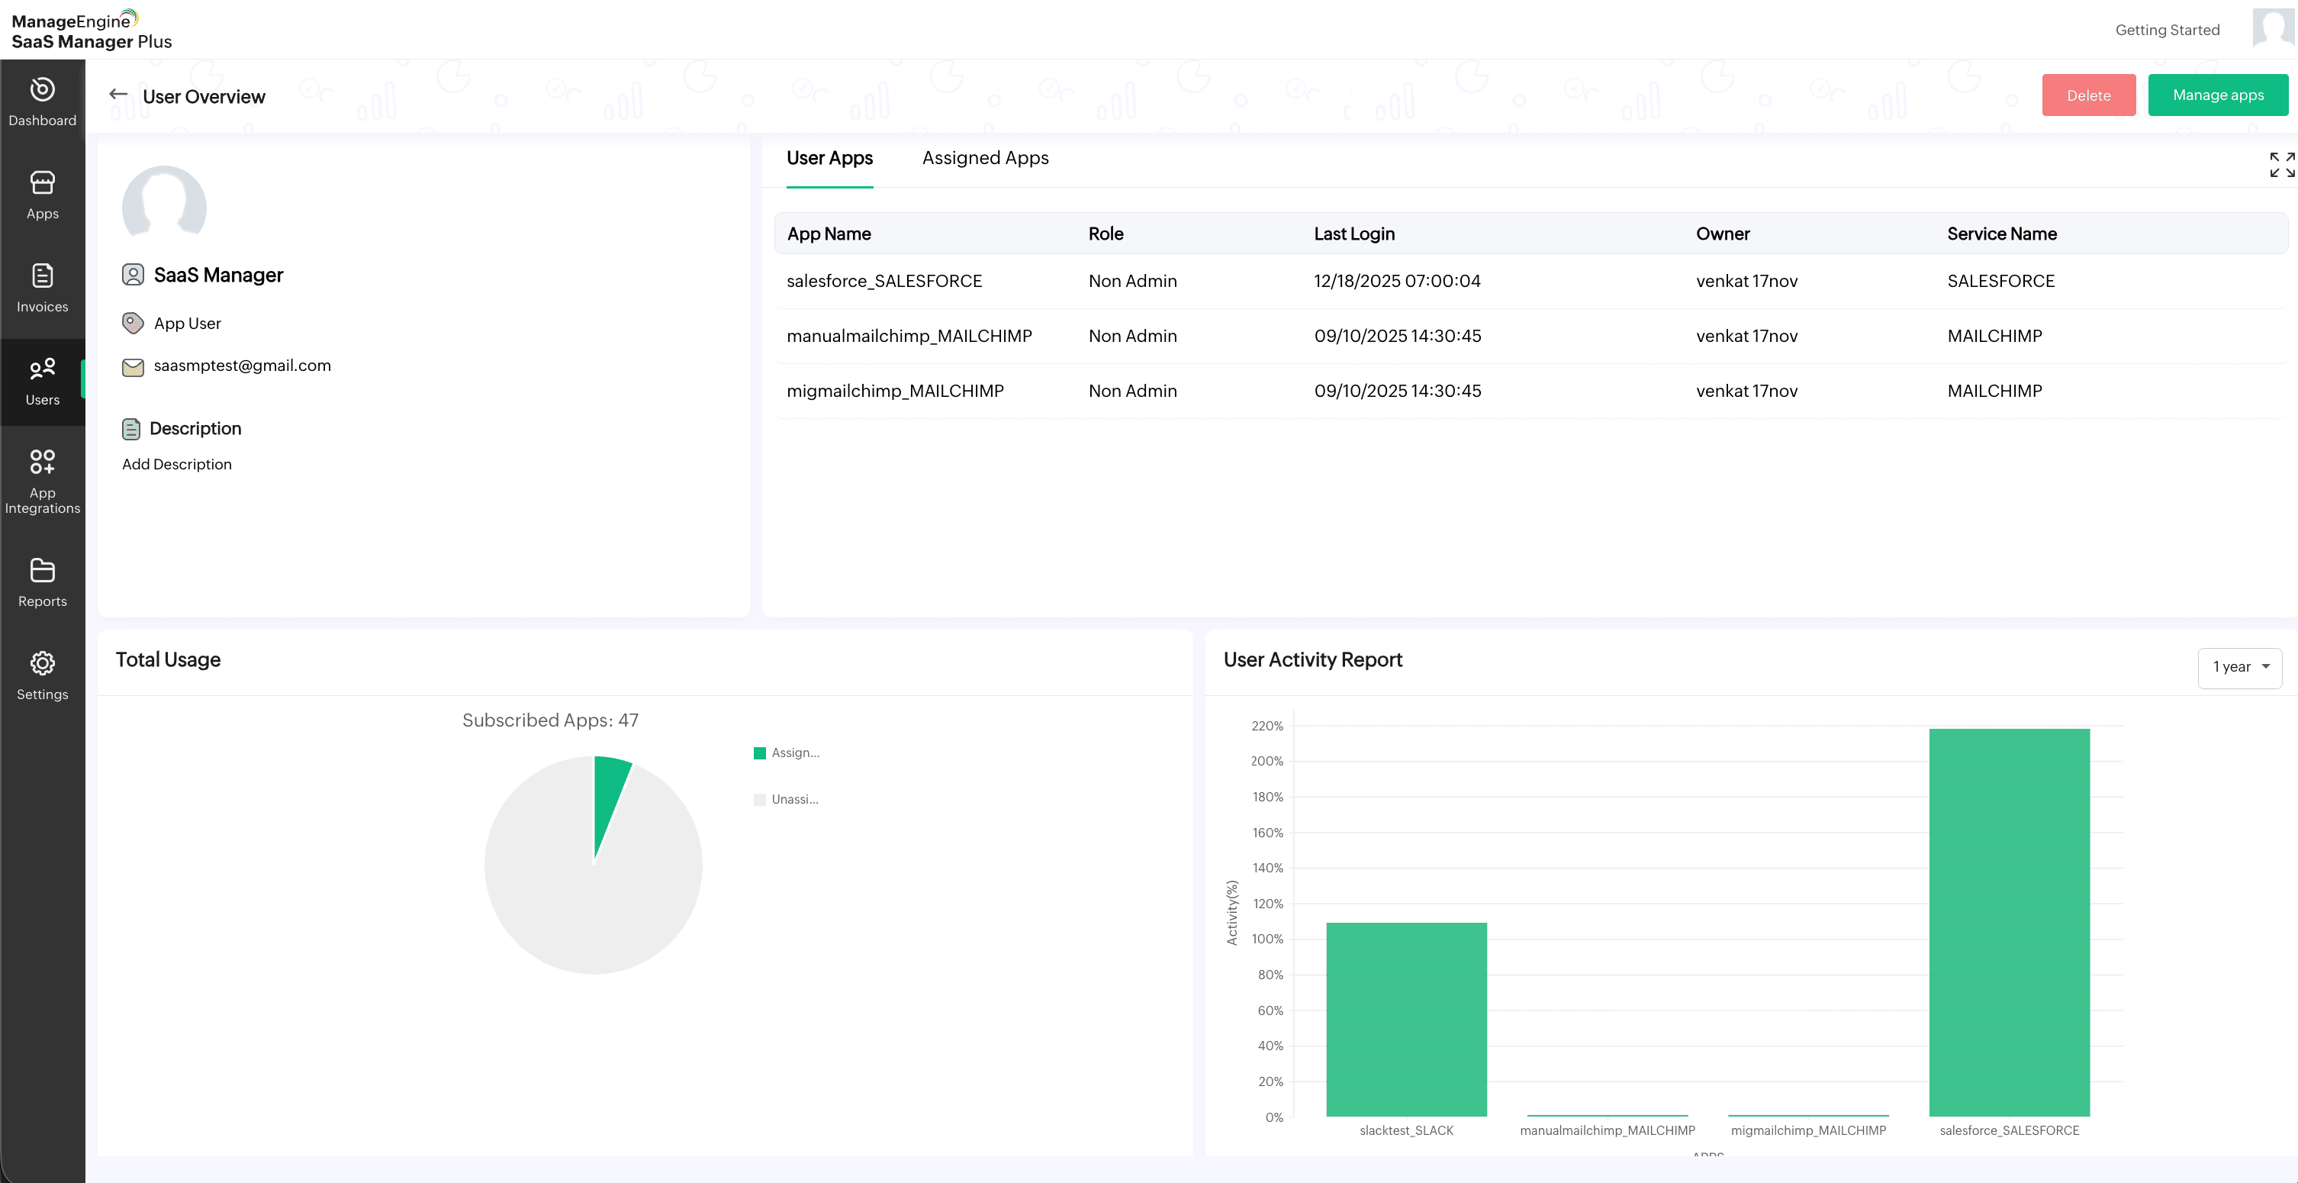Click the Manage apps button
Image resolution: width=2298 pixels, height=1183 pixels.
[x=2218, y=95]
